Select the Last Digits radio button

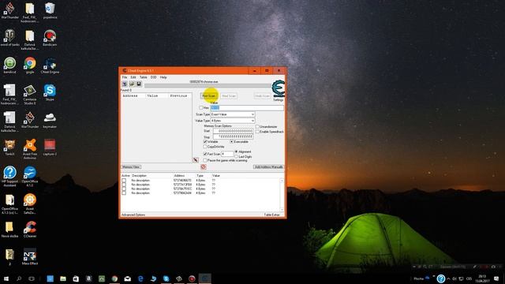[237, 156]
